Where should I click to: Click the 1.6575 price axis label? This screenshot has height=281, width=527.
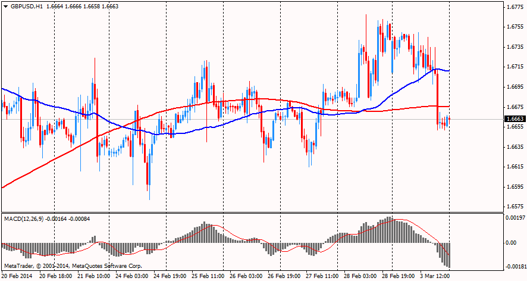pos(515,207)
